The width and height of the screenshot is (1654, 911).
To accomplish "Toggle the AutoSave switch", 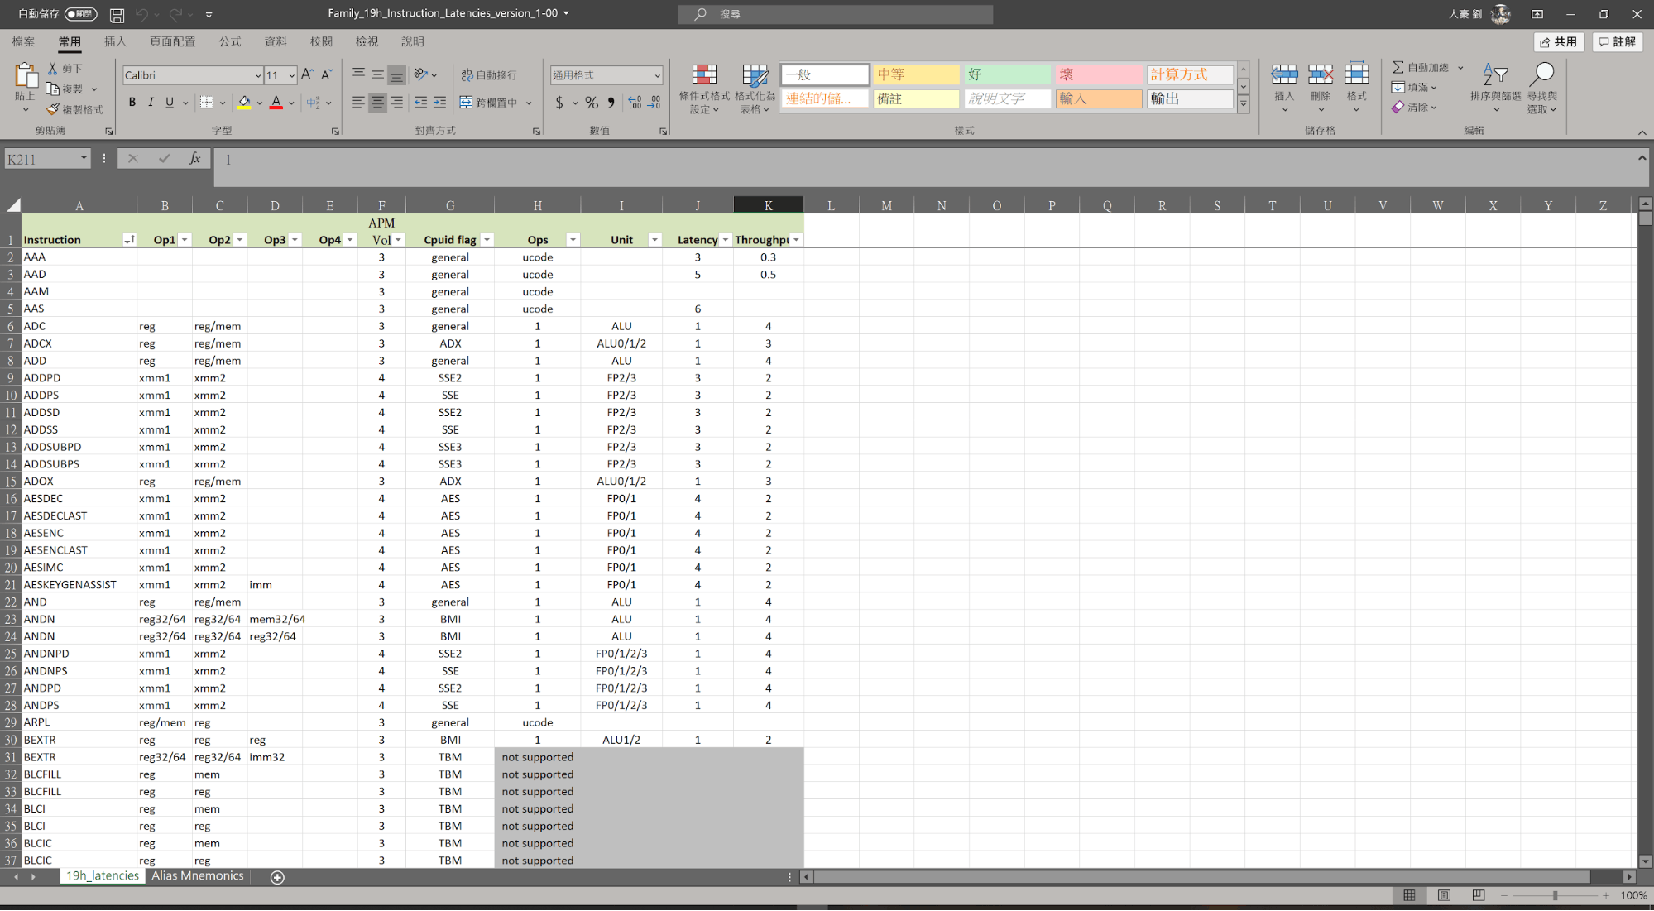I will [80, 14].
